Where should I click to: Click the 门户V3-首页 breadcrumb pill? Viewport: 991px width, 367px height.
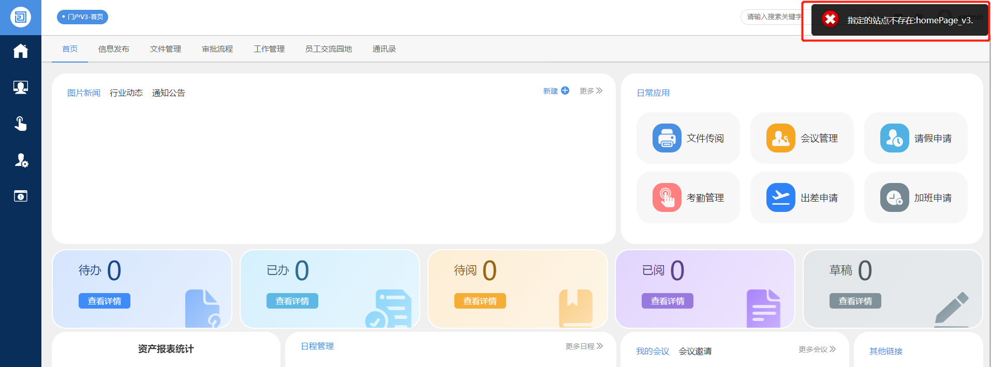click(82, 17)
